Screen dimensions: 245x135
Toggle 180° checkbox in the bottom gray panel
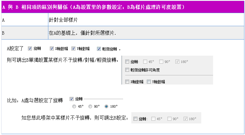click(185, 119)
